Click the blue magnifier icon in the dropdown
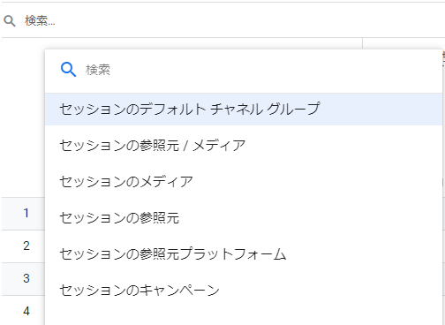 [x=68, y=70]
